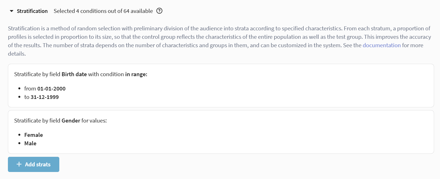Screen dimensions: 440x179
Task: Click the bold 'Birth date' field name
Action: tap(74, 74)
